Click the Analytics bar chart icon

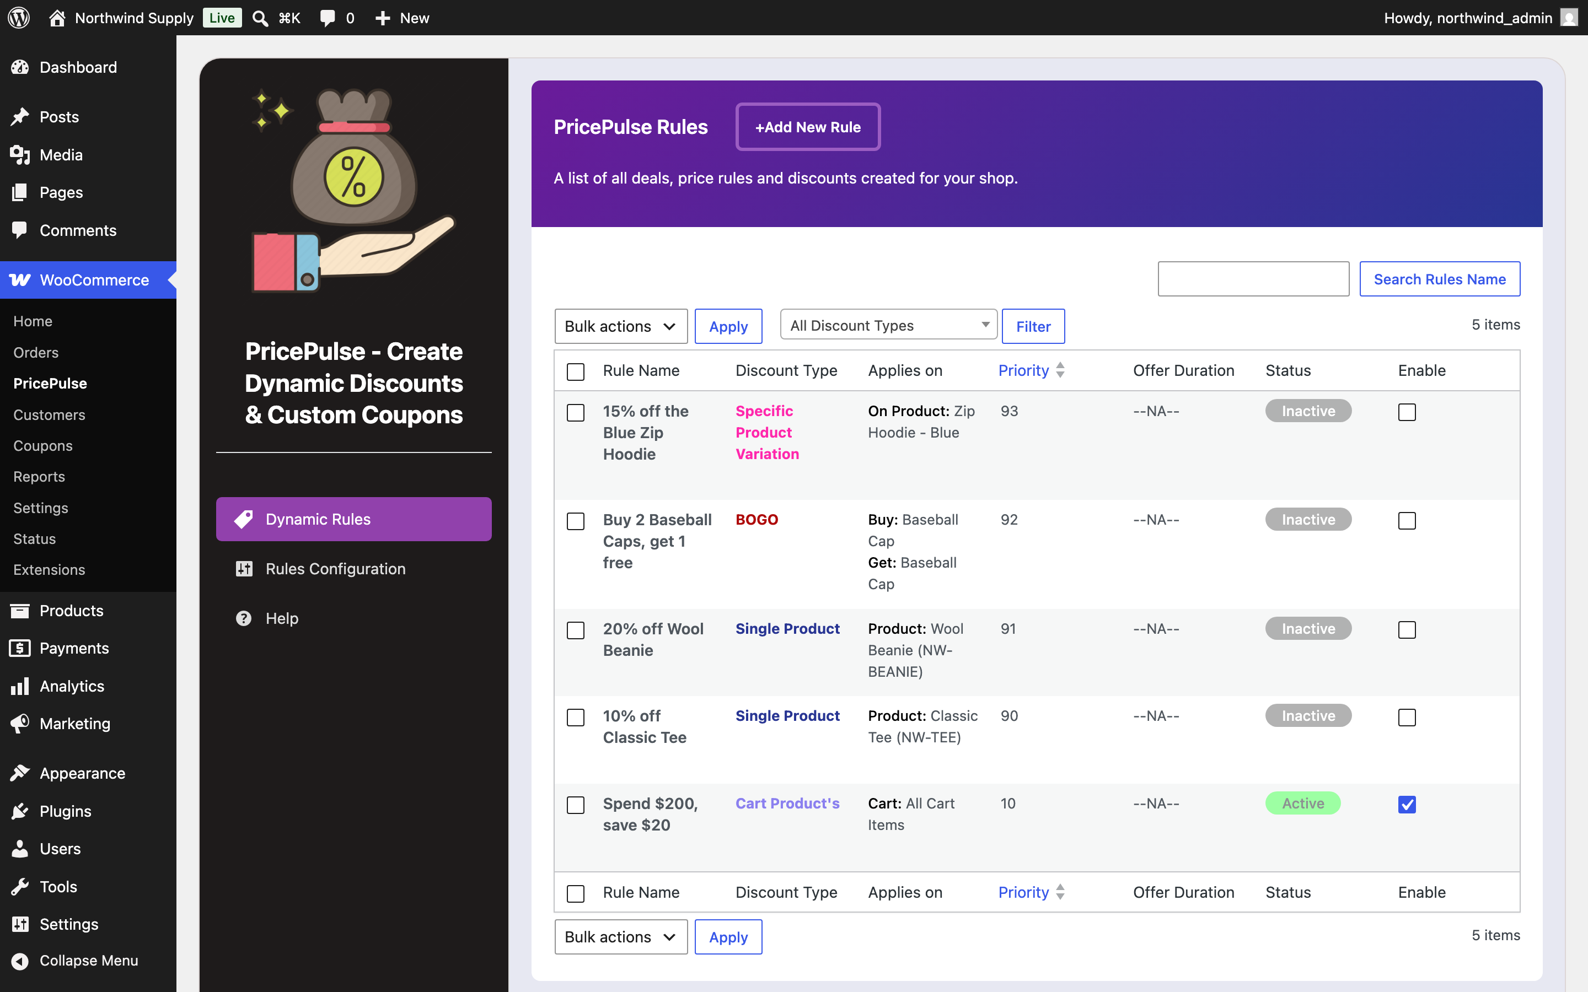pos(20,686)
